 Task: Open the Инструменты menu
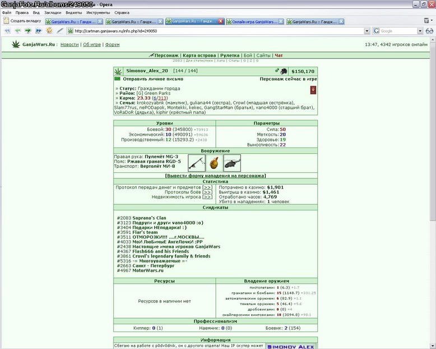tap(98, 12)
